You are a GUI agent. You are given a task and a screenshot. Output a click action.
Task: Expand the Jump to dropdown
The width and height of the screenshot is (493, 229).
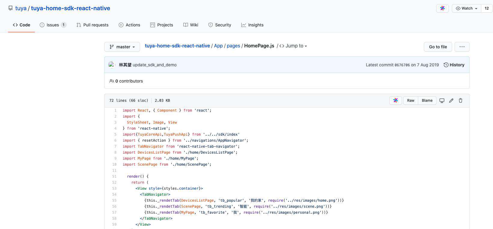point(293,46)
